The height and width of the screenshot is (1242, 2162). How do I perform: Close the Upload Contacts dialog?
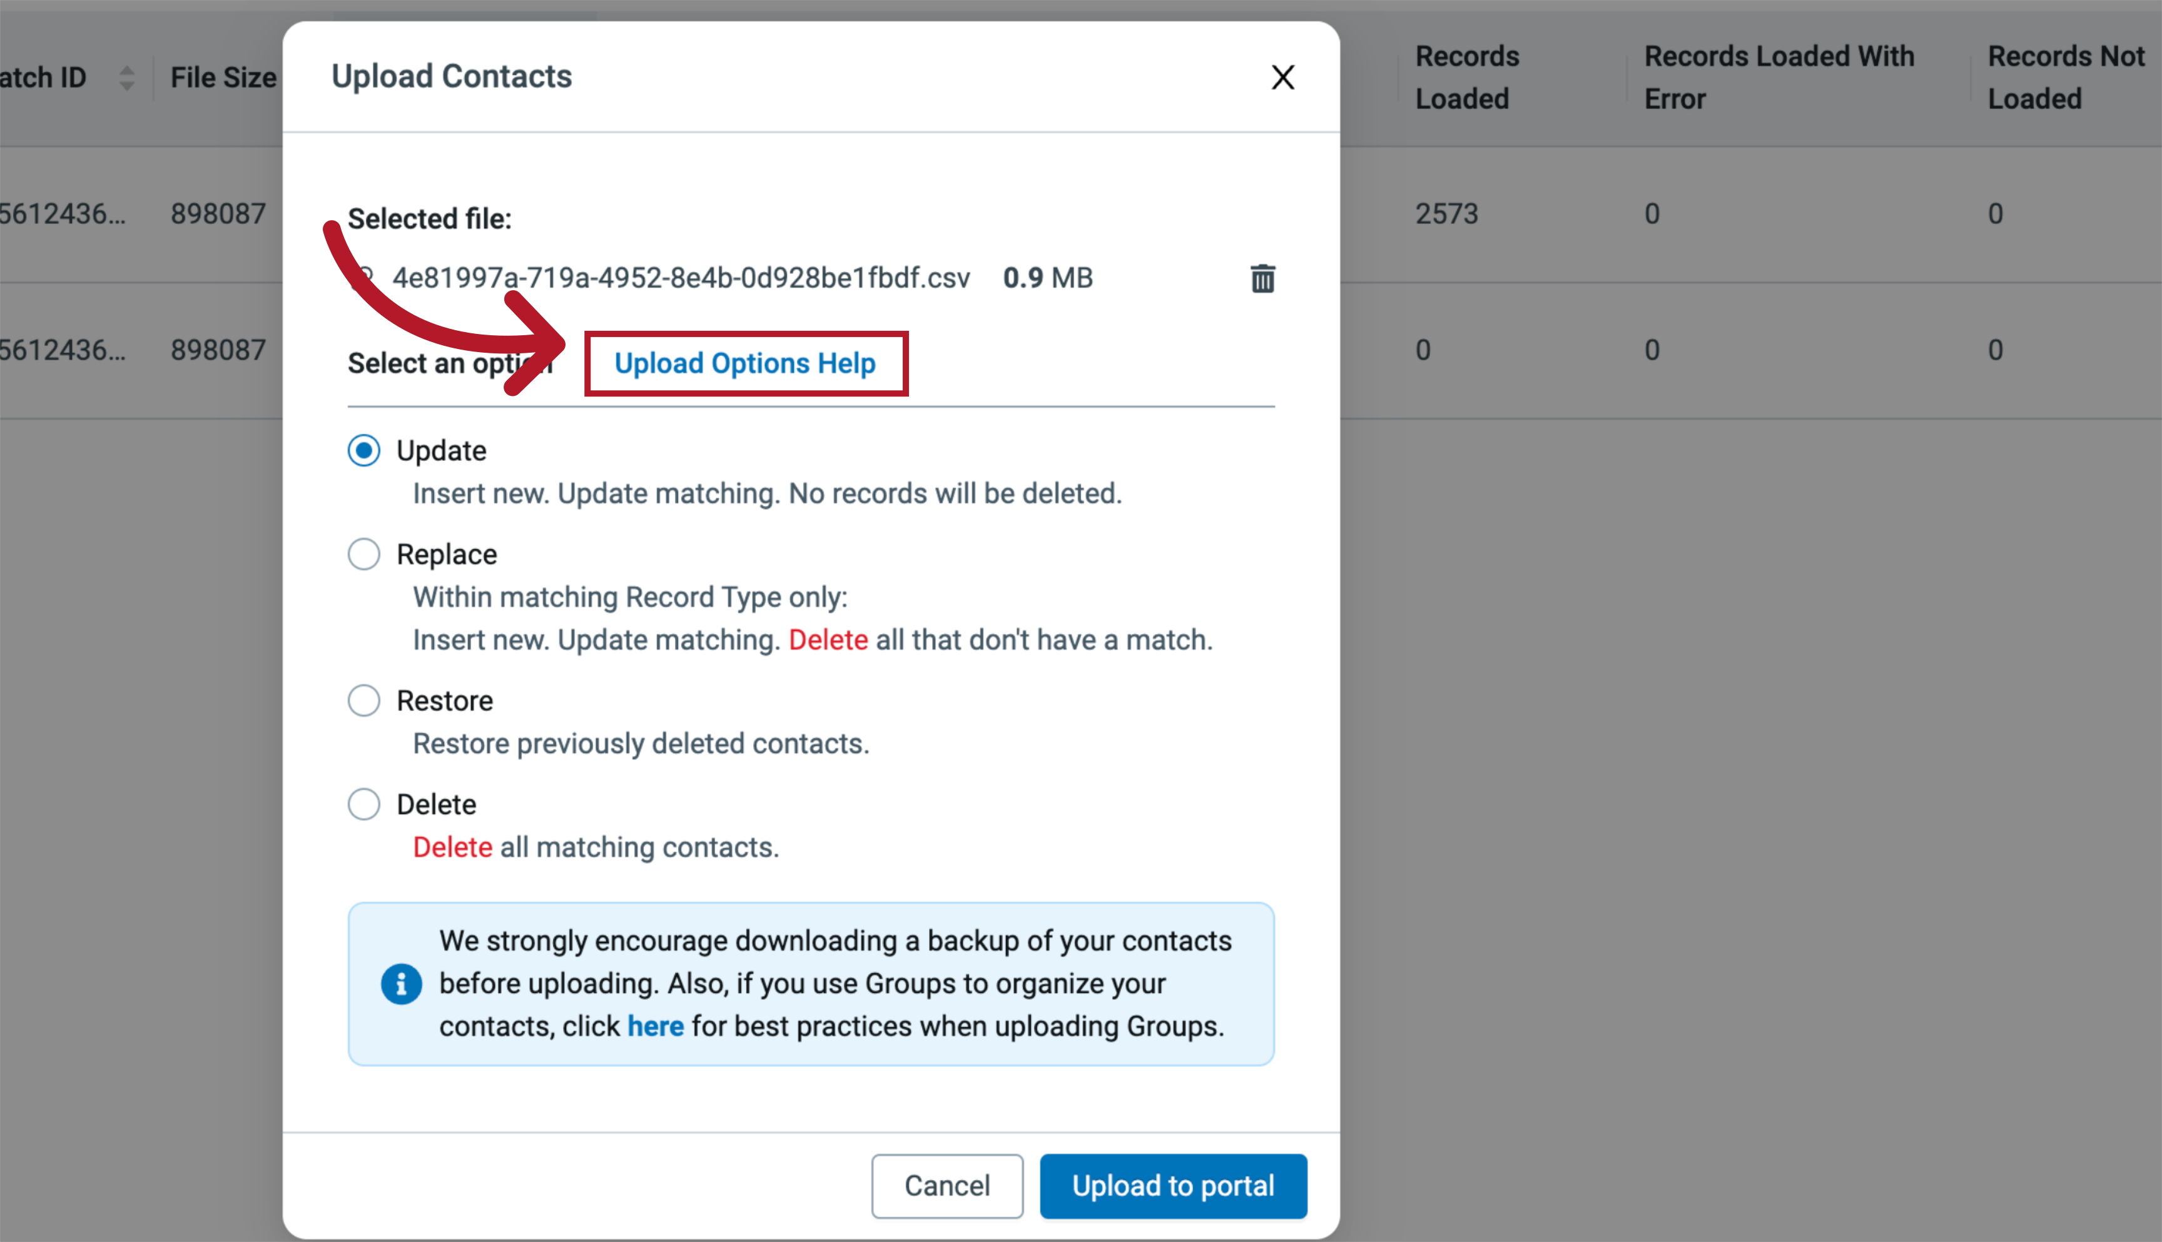click(x=1282, y=77)
